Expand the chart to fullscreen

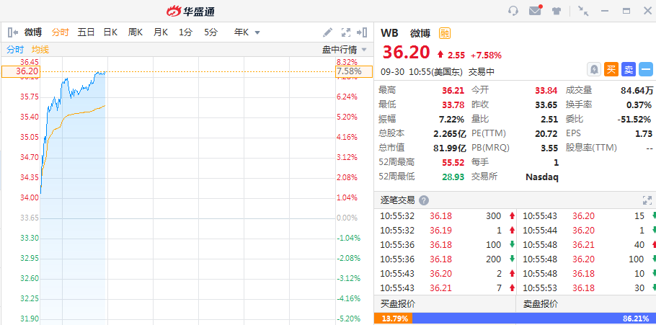pyautogui.click(x=345, y=32)
